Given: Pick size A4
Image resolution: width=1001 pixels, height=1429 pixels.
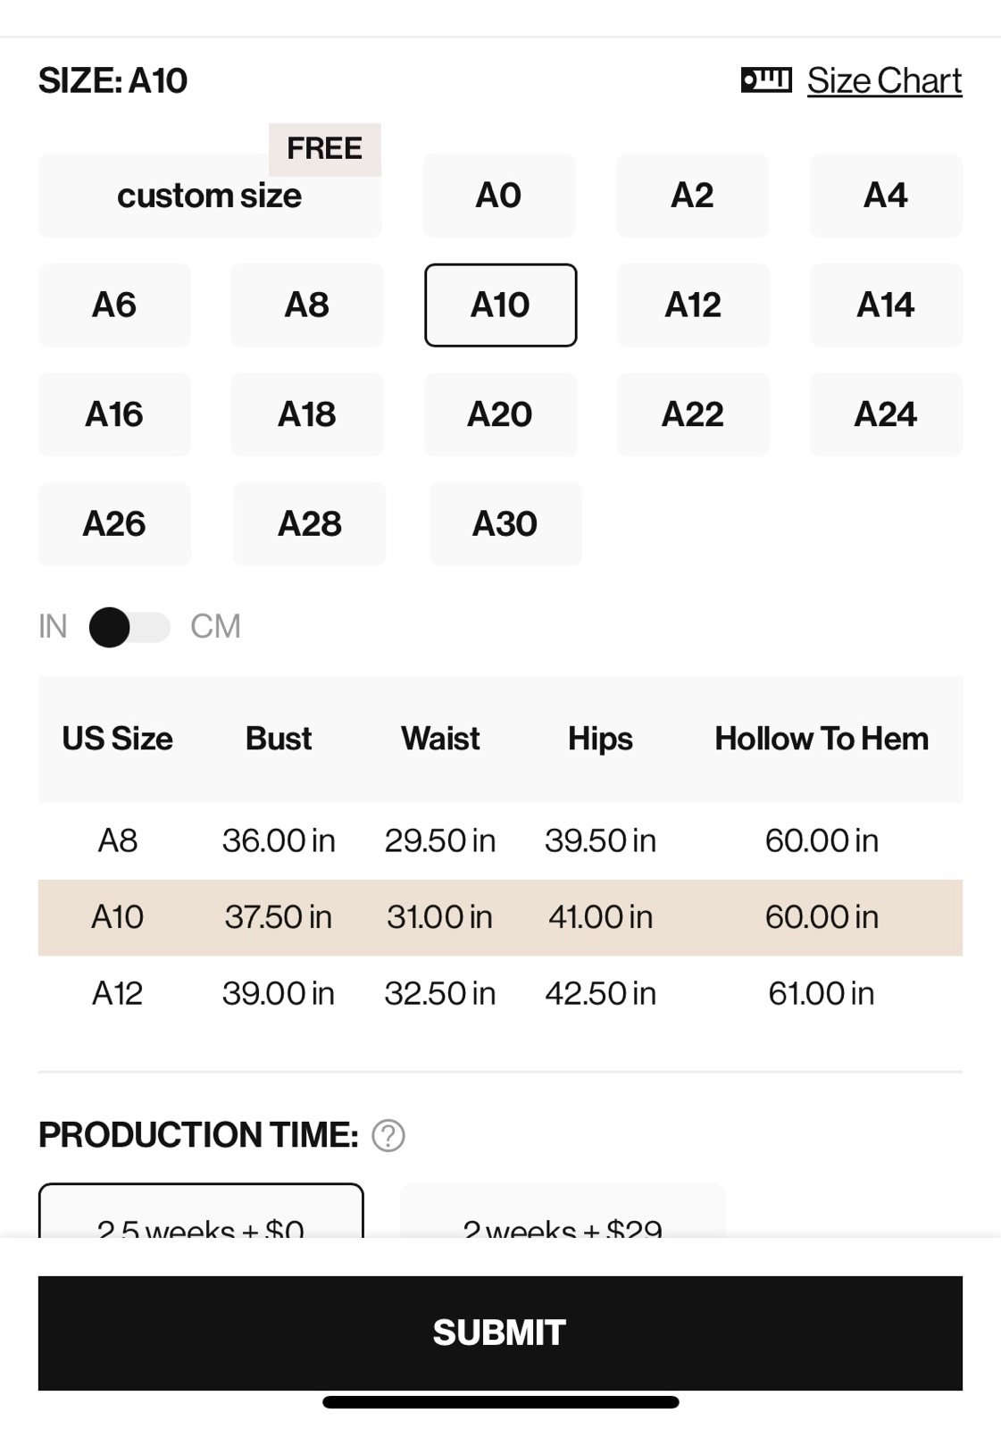Looking at the screenshot, I should pyautogui.click(x=886, y=196).
